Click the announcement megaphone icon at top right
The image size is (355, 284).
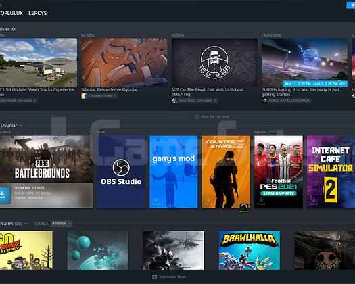pos(351,5)
